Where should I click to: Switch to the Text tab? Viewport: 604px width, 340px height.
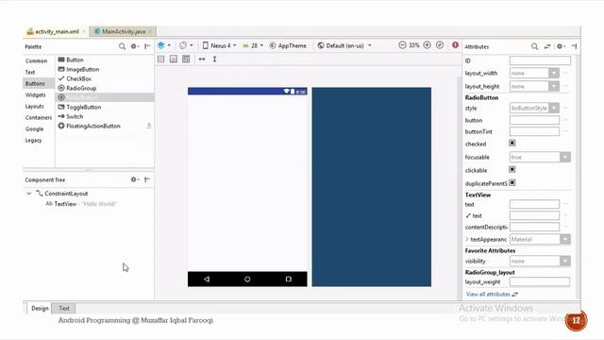pos(64,309)
